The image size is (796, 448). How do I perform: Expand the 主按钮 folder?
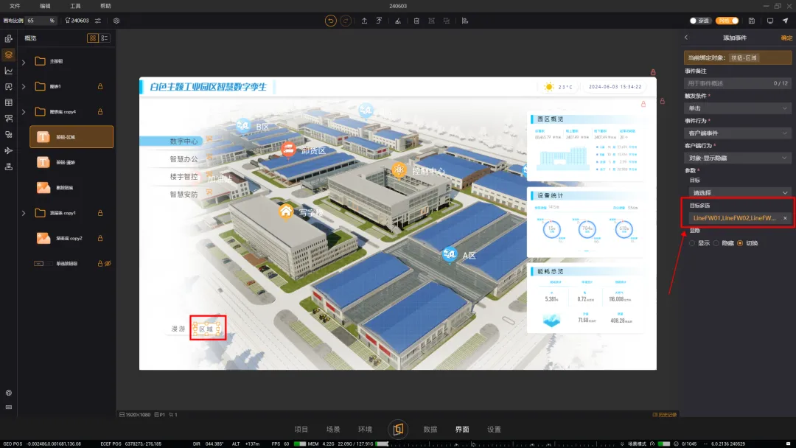pyautogui.click(x=24, y=61)
